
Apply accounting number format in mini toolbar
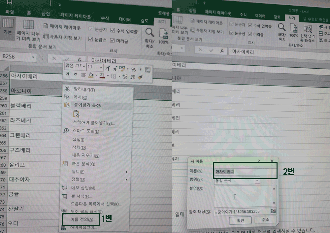click(x=122, y=68)
